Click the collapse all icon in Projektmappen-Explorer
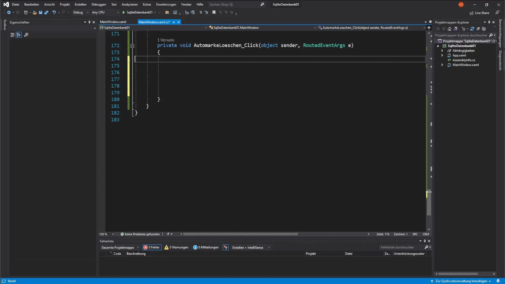The width and height of the screenshot is (505, 284). pos(478,29)
